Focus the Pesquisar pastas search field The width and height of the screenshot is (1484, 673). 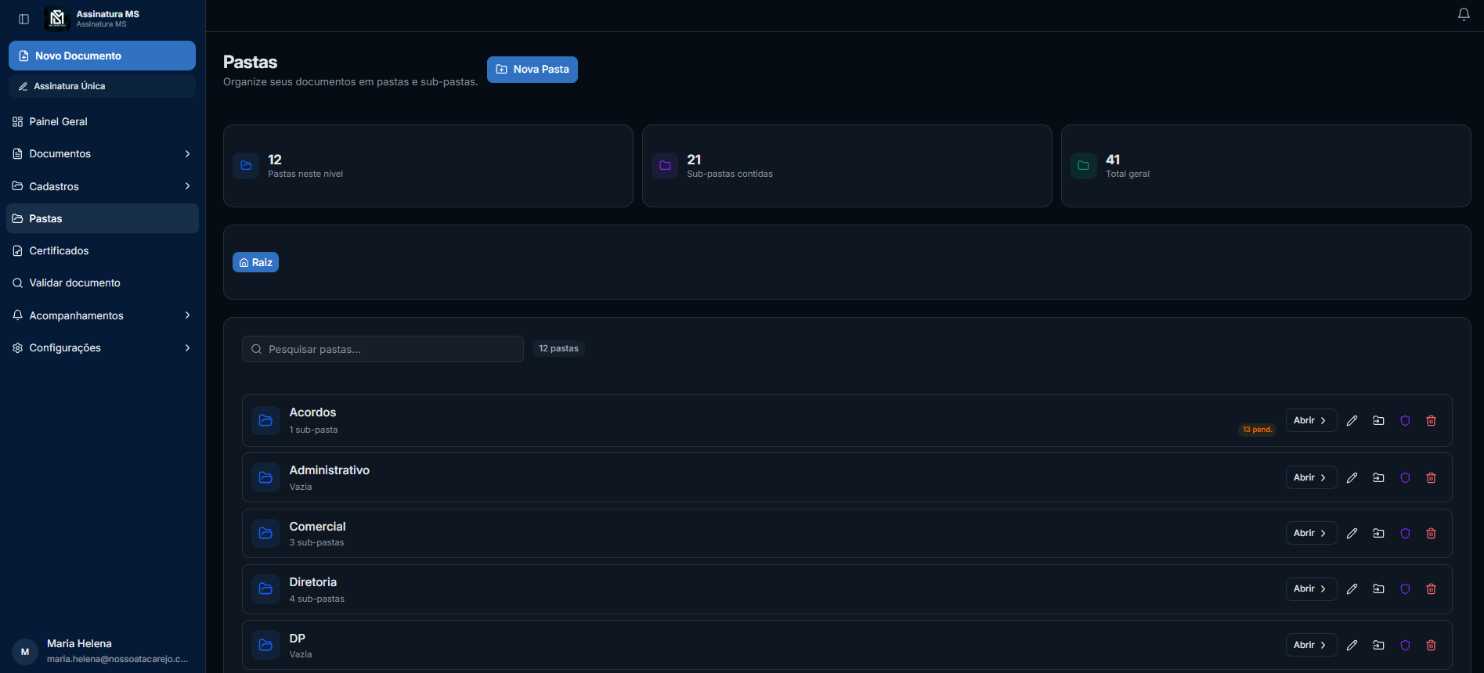383,349
